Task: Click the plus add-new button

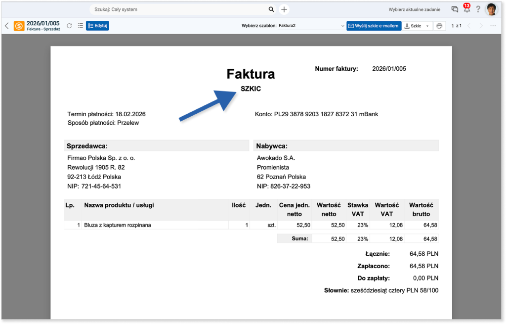Action: pyautogui.click(x=284, y=9)
